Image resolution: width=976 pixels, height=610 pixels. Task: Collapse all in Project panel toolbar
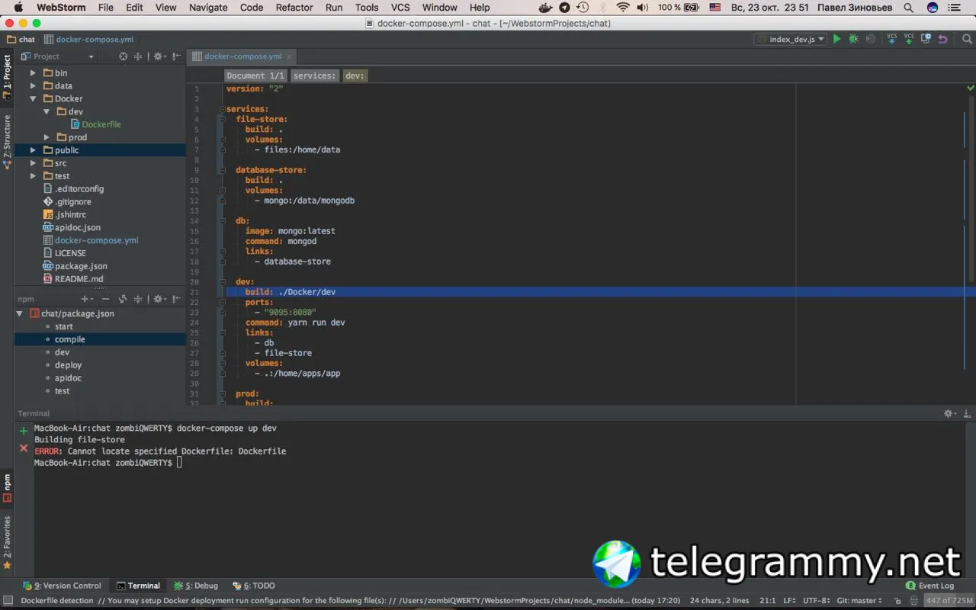(138, 56)
